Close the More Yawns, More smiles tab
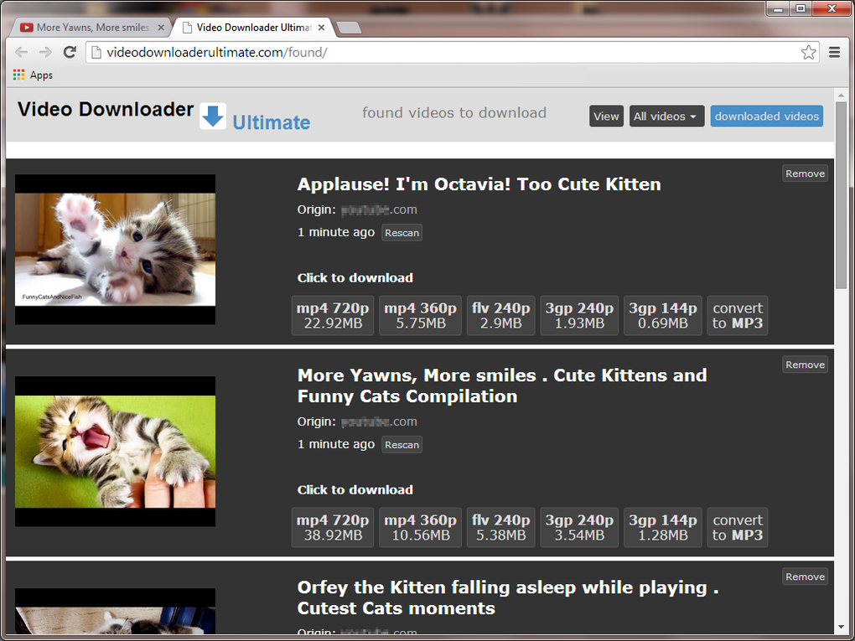855x641 pixels. 161,28
